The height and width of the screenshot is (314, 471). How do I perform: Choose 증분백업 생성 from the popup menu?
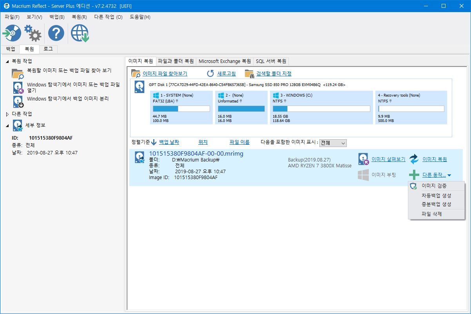click(436, 204)
